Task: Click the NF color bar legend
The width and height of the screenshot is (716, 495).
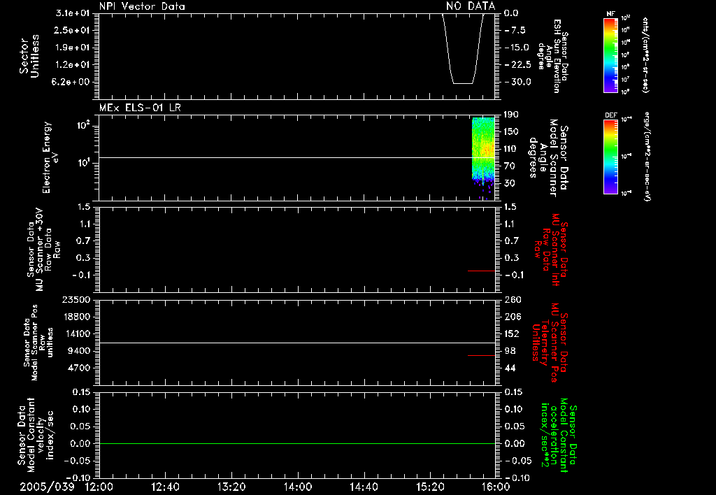Action: pyautogui.click(x=611, y=55)
